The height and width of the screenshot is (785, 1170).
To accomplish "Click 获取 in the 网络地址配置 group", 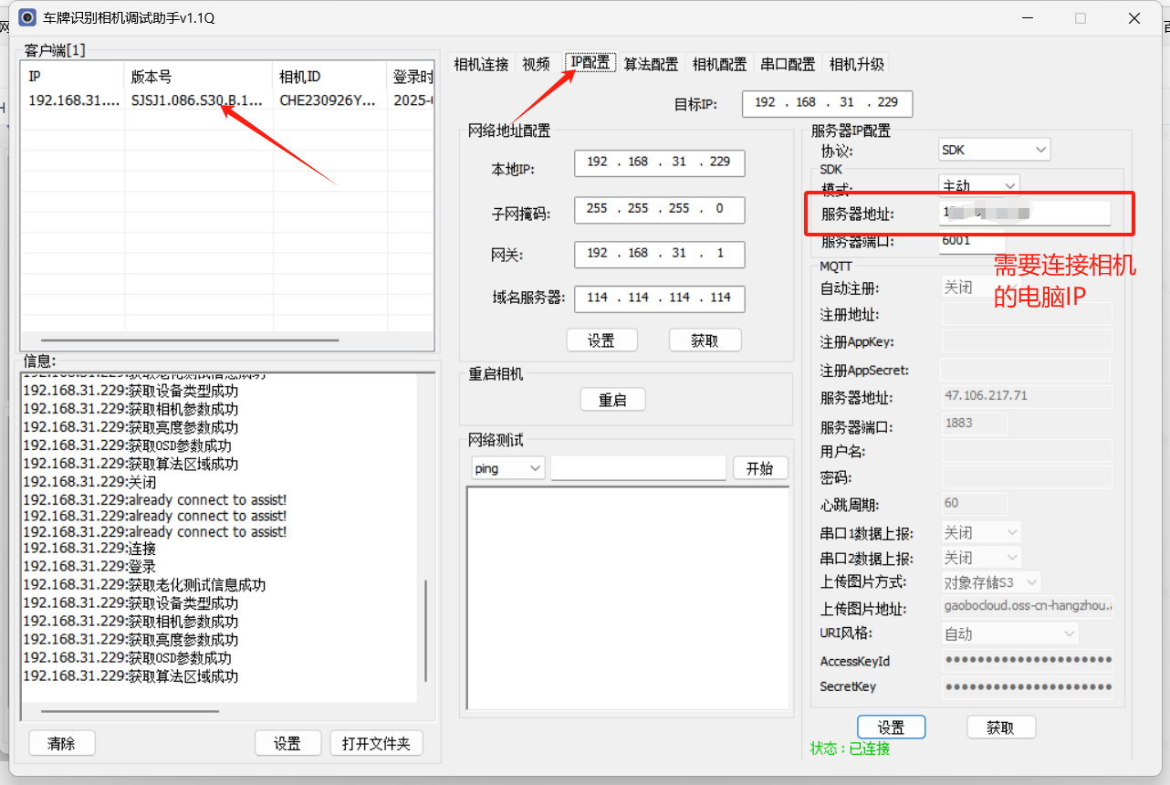I will pyautogui.click(x=705, y=340).
